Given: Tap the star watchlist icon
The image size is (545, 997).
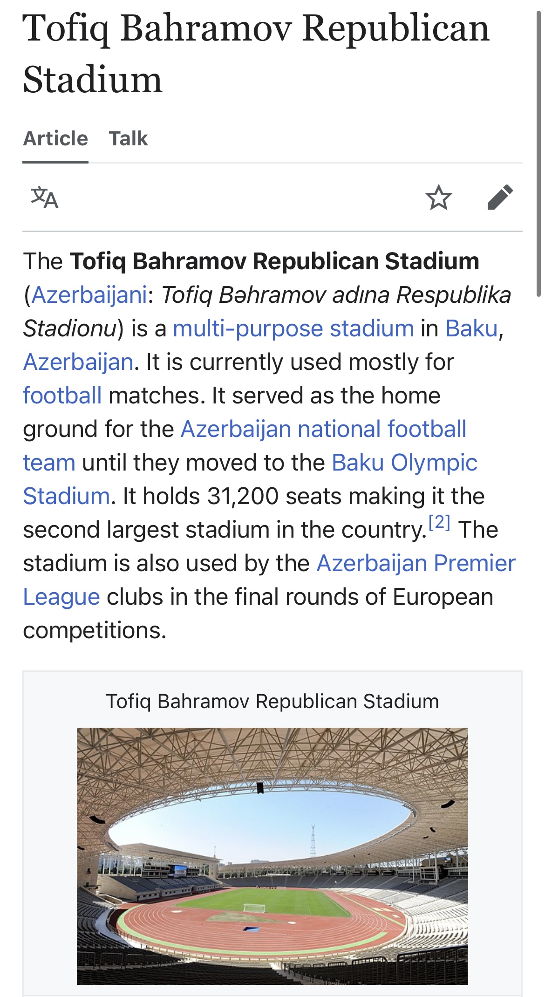Looking at the screenshot, I should click(x=438, y=198).
